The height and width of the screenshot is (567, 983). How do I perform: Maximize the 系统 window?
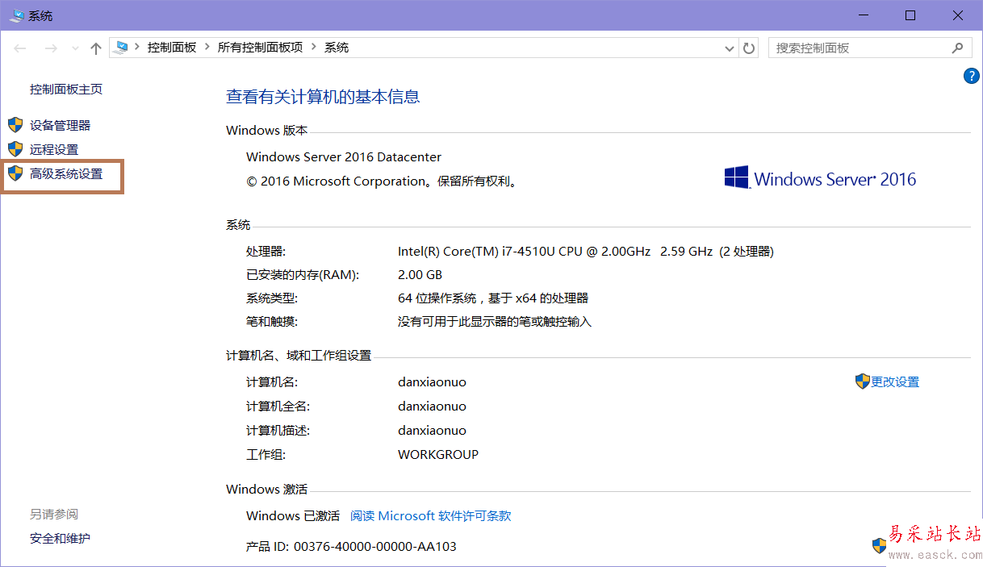(910, 15)
